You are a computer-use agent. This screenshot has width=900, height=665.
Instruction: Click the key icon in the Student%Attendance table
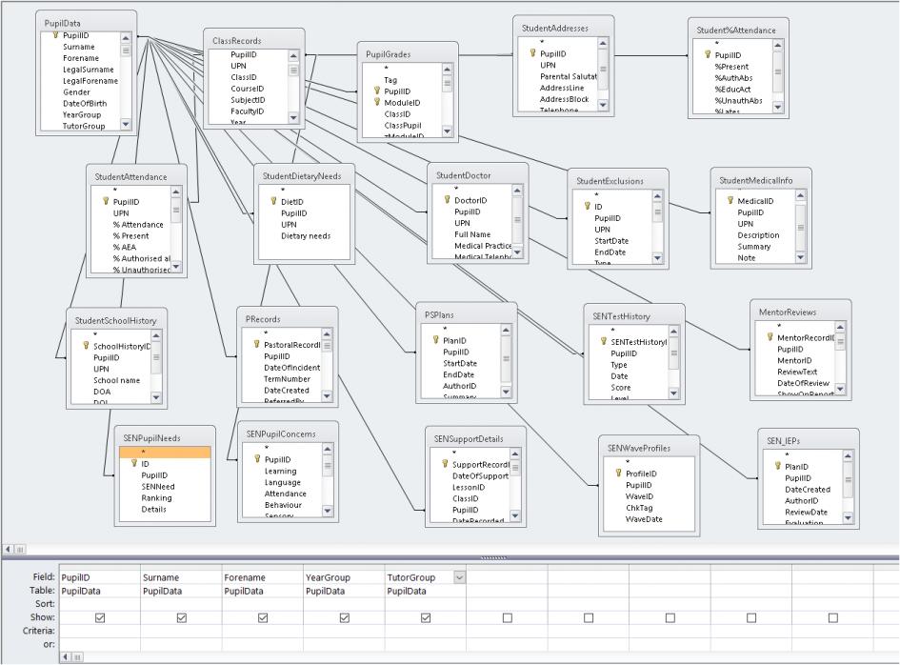(708, 54)
